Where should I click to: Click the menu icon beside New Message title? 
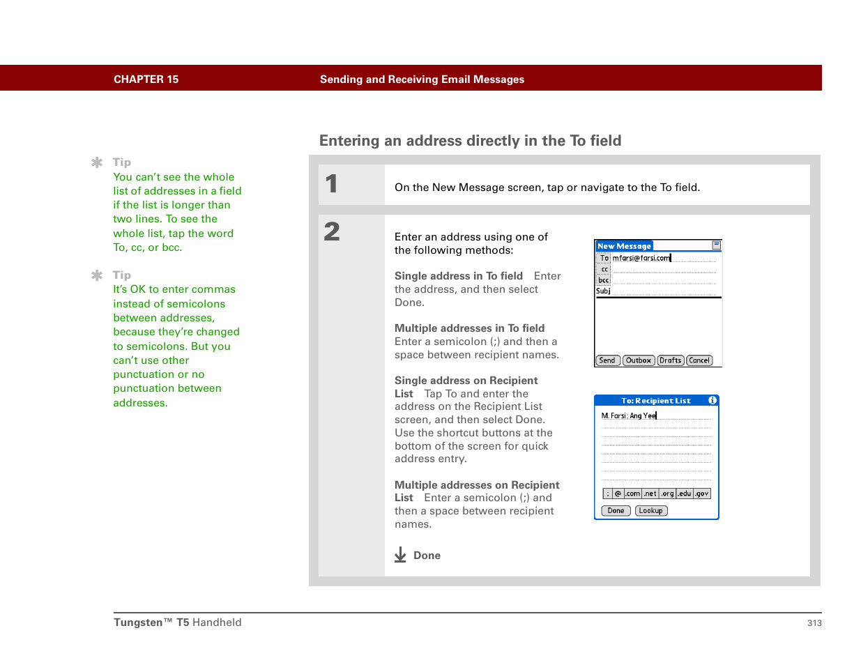(716, 245)
